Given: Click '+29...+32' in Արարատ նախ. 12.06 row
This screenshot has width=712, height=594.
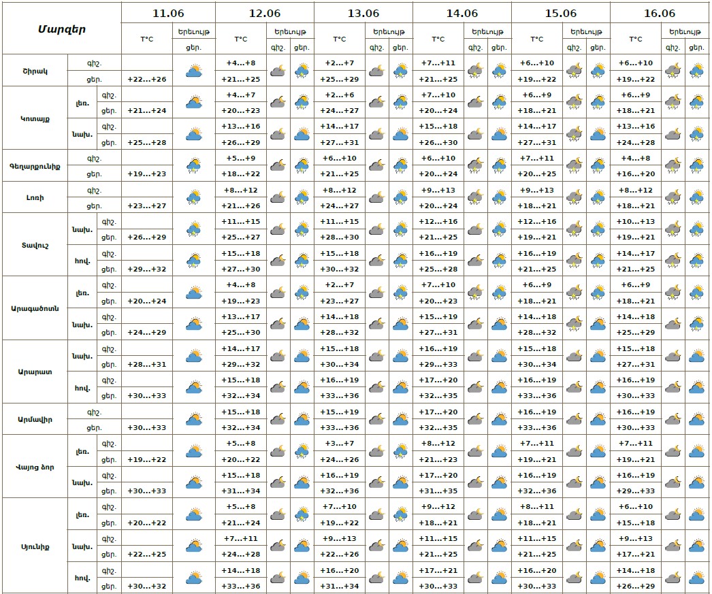Looking at the screenshot, I should click(x=241, y=364).
